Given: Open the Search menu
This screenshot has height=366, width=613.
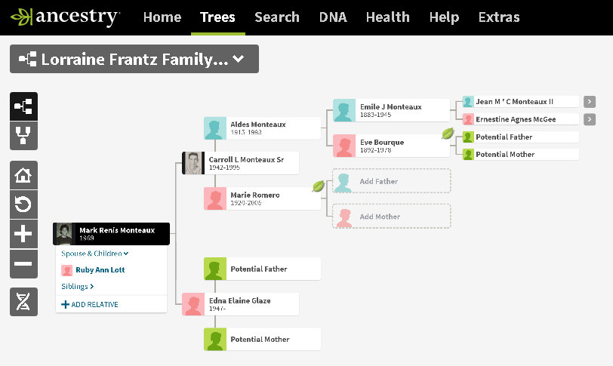Looking at the screenshot, I should (x=277, y=17).
